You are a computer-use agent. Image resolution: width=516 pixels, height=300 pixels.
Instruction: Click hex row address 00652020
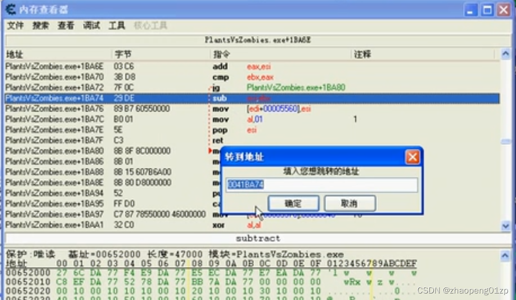[x=28, y=291]
